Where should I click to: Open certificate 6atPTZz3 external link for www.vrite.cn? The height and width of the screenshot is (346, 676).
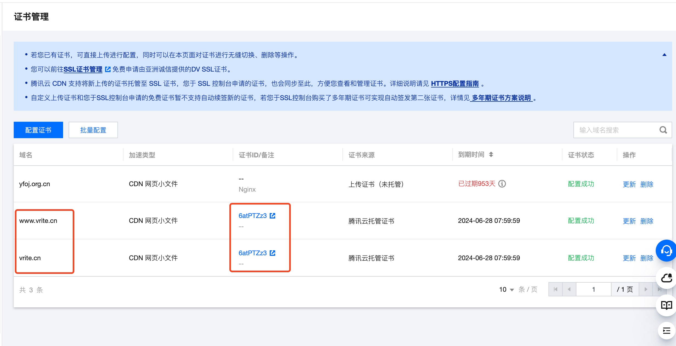tap(272, 216)
